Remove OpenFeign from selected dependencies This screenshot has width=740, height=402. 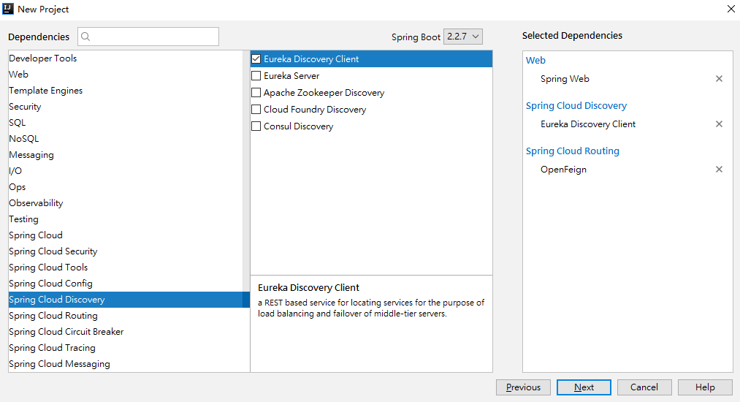pyautogui.click(x=719, y=170)
